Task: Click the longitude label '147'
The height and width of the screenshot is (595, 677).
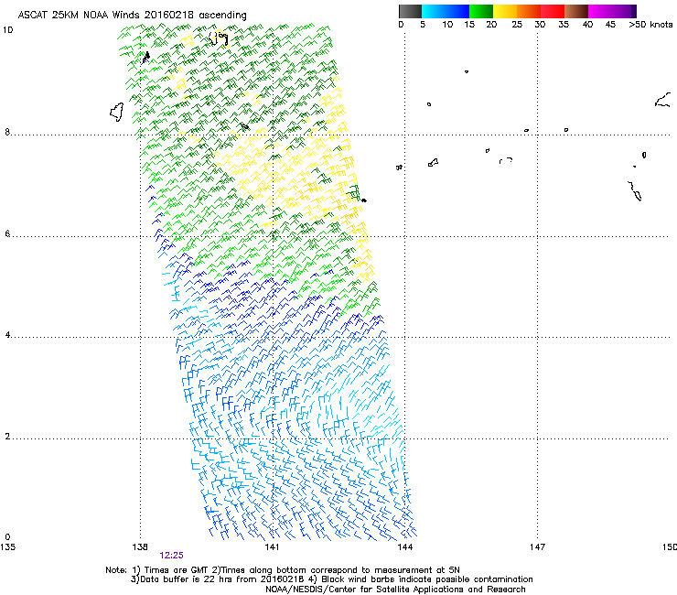Action: pos(538,547)
